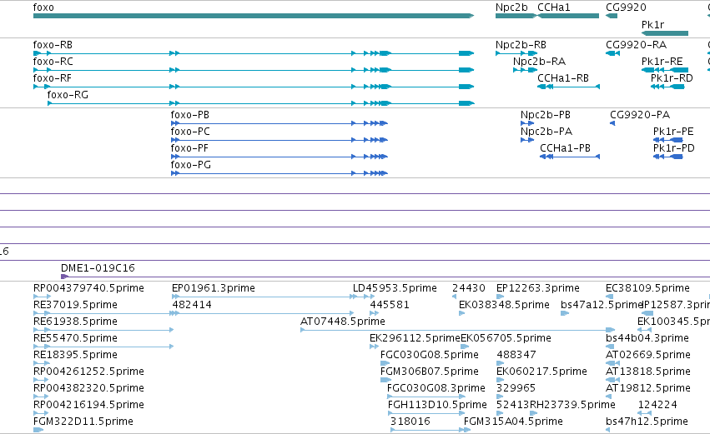
Task: Select the foxo gene label
Action: [43, 7]
